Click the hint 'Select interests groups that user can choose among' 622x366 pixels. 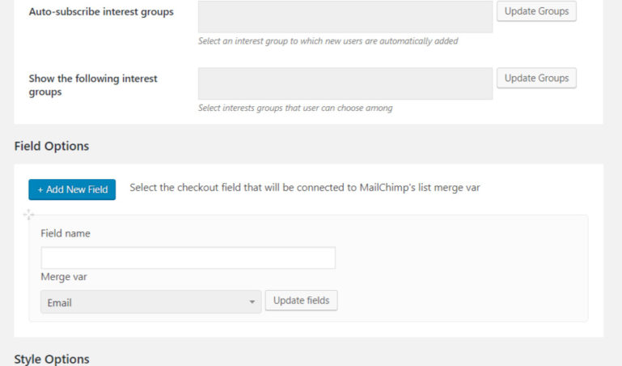pos(295,109)
